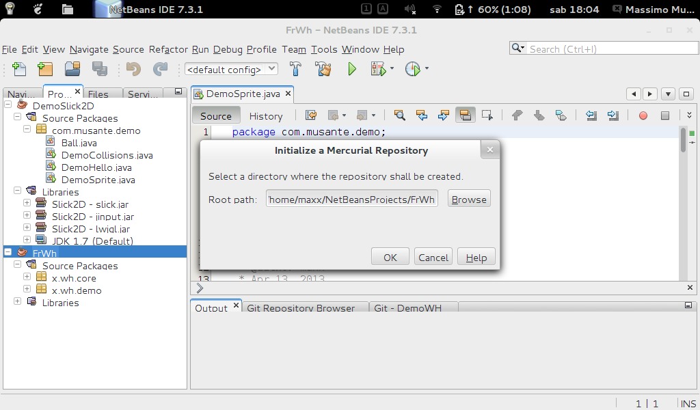Screen dimensions: 700x410
Task: Open editor toolbar overflow chevron
Action: pyautogui.click(x=689, y=115)
